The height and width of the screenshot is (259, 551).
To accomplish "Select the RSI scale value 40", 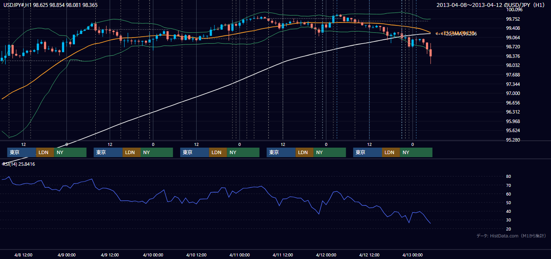I will click(x=509, y=211).
